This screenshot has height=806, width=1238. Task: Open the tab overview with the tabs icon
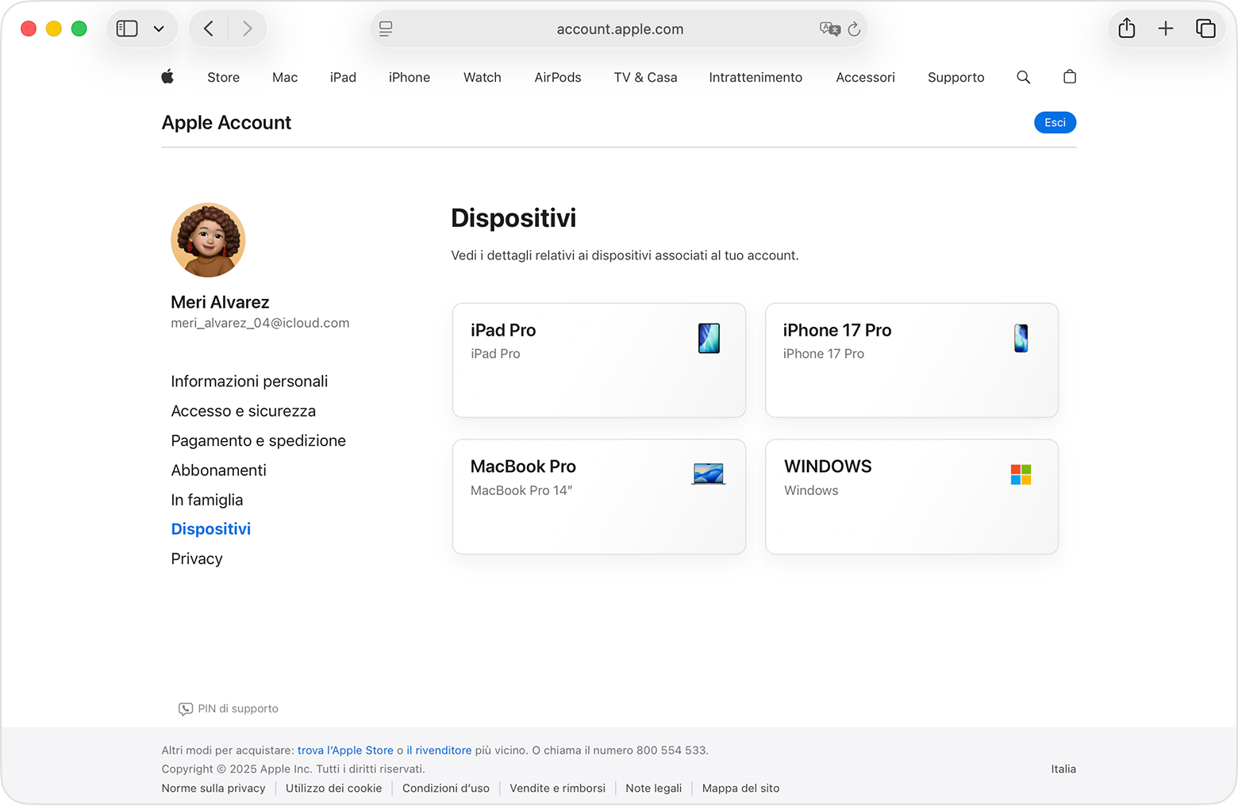pos(1206,28)
